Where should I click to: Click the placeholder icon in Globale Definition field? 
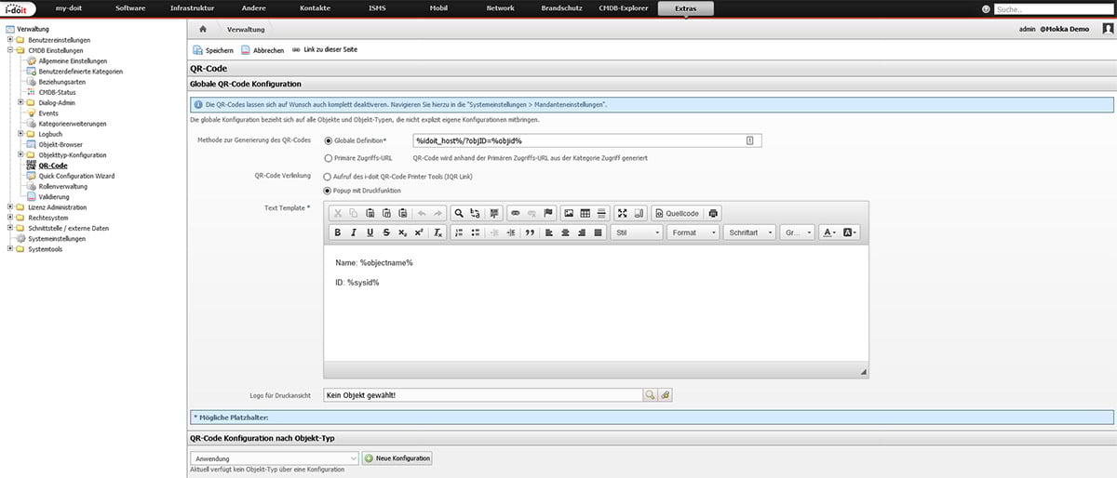(x=749, y=140)
